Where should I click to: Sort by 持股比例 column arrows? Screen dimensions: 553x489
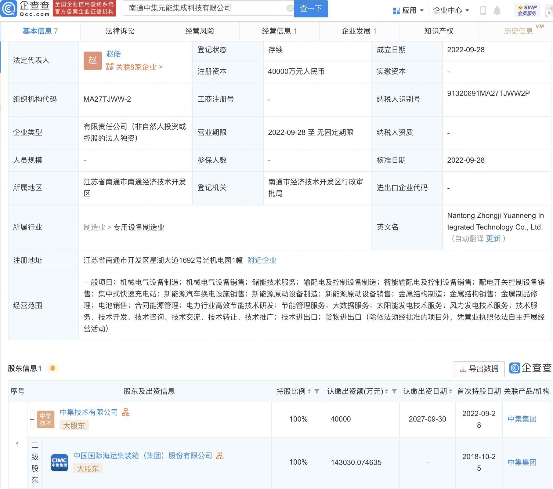coord(309,391)
